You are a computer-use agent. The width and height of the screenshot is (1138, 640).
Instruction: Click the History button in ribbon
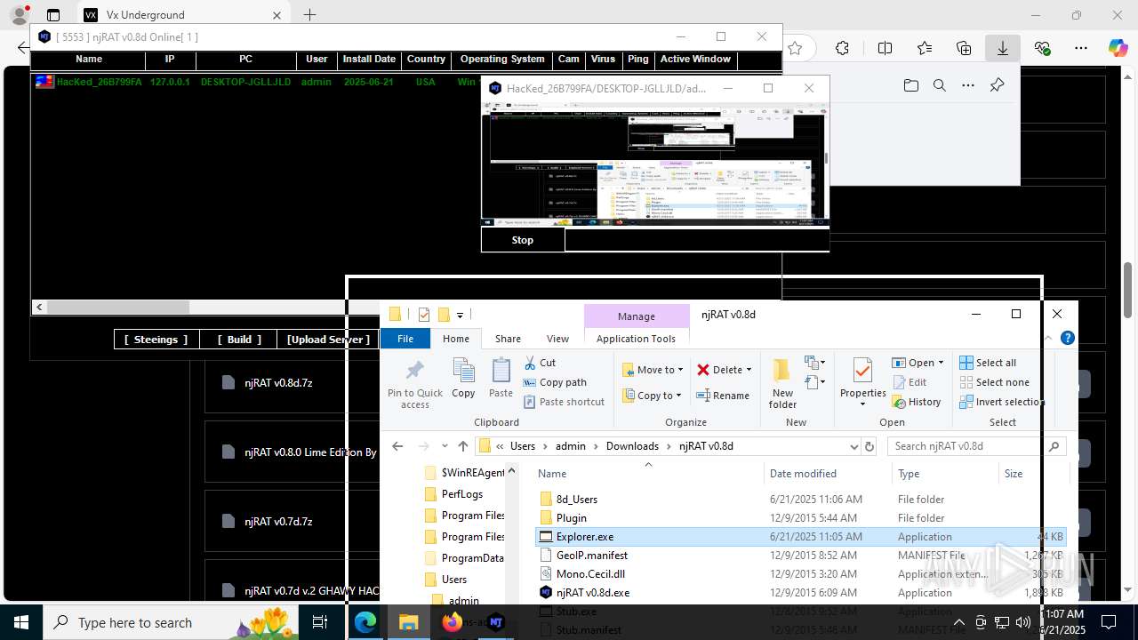tap(916, 402)
